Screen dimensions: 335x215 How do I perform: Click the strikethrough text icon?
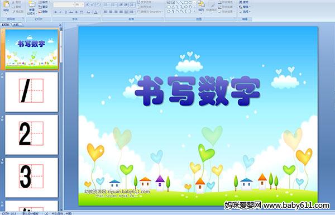point(71,12)
